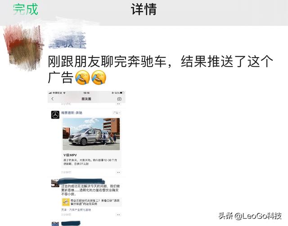This screenshot has height=226, width=288.
Task: Open the poster's scribbled profile avatar
Action: tap(23, 47)
